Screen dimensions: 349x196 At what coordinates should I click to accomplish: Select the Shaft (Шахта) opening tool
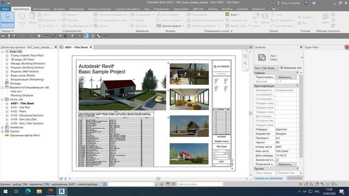coord(264,19)
